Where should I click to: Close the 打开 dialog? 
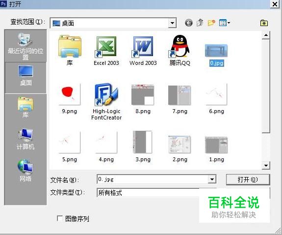pyautogui.click(x=275, y=4)
